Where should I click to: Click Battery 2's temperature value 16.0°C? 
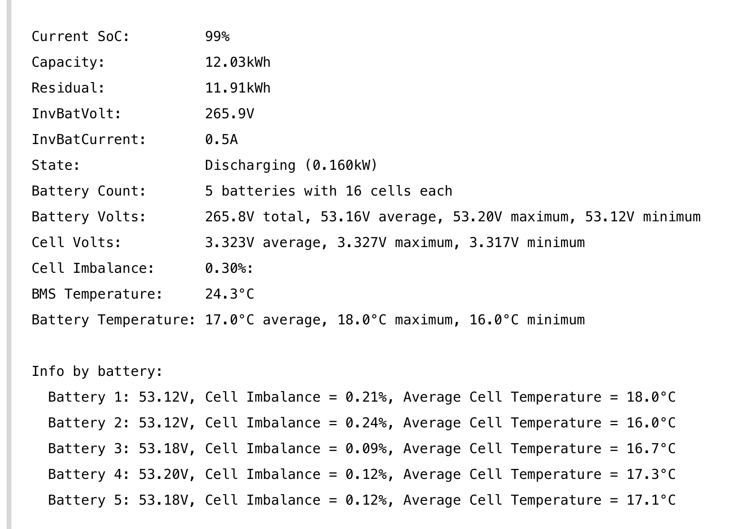click(x=651, y=423)
